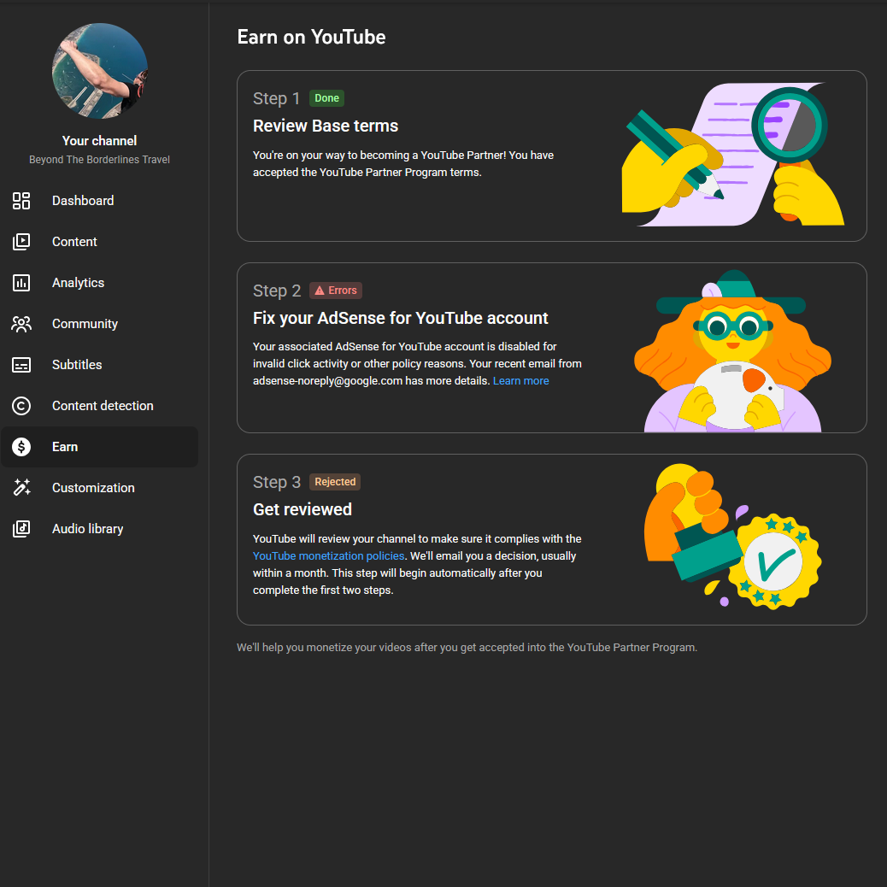Open Analytics via bar chart icon
Screen dimensions: 887x887
(21, 283)
